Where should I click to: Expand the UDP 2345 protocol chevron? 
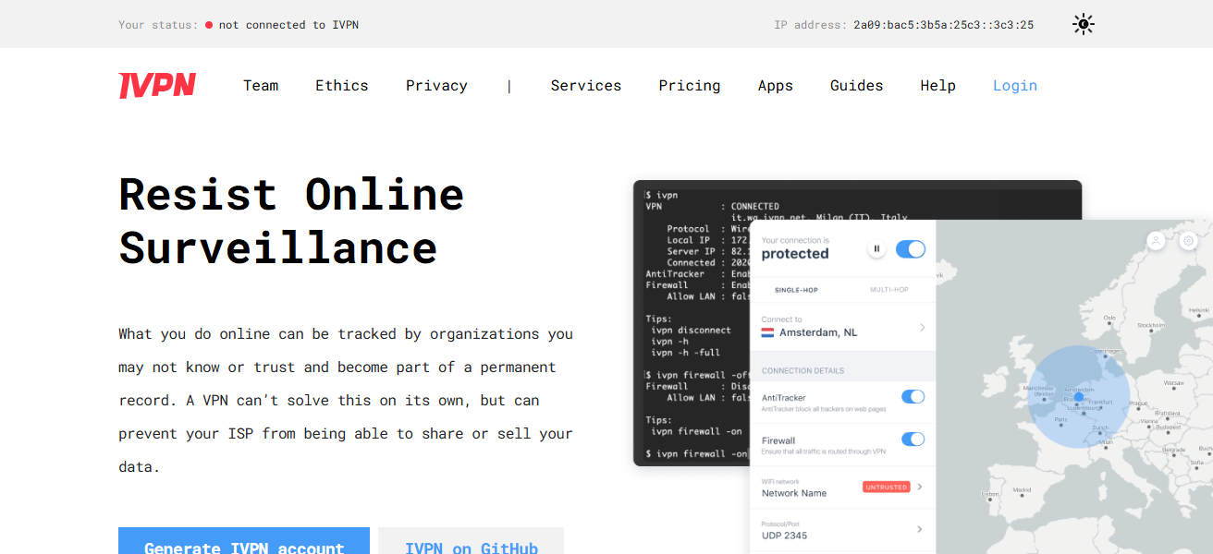920,529
